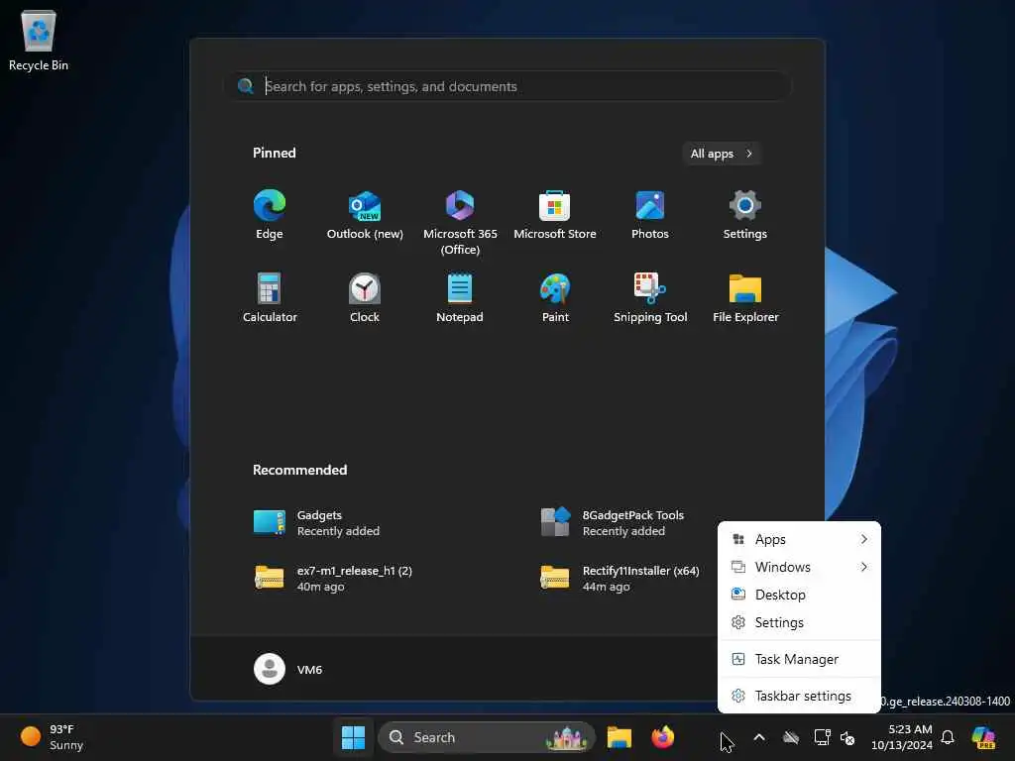The image size is (1015, 761).
Task: Open File Explorer from pinned apps
Action: click(x=745, y=298)
